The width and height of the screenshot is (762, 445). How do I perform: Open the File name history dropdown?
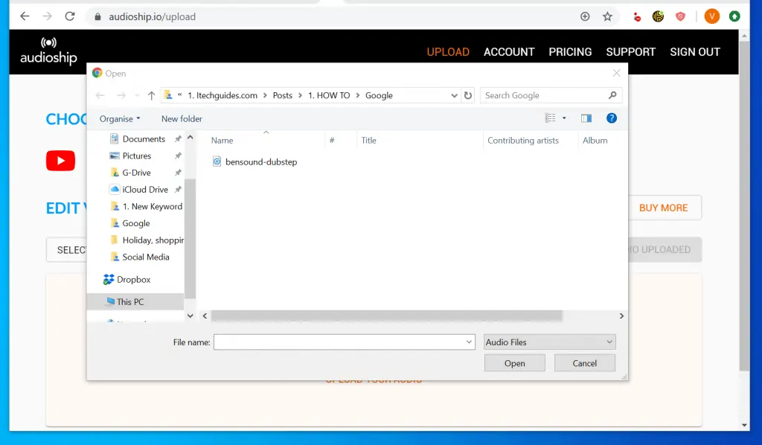pos(469,342)
